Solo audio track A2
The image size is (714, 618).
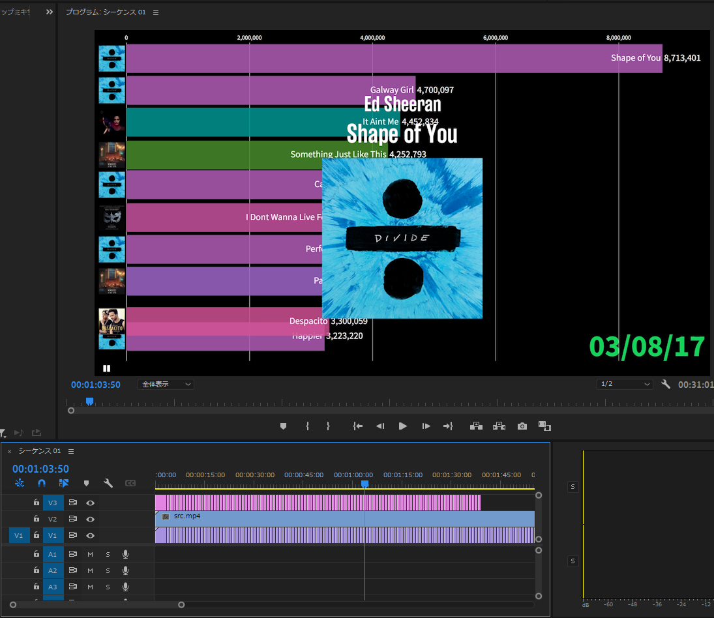click(x=108, y=570)
